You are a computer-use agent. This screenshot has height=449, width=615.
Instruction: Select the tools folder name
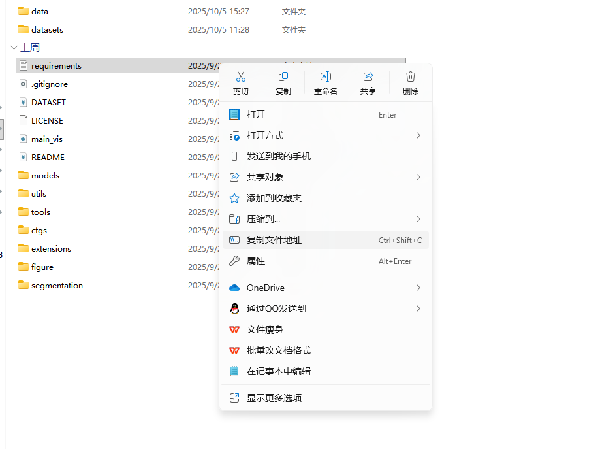40,212
